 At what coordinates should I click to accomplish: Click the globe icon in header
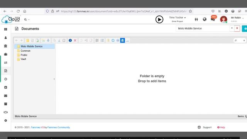coord(205,19)
